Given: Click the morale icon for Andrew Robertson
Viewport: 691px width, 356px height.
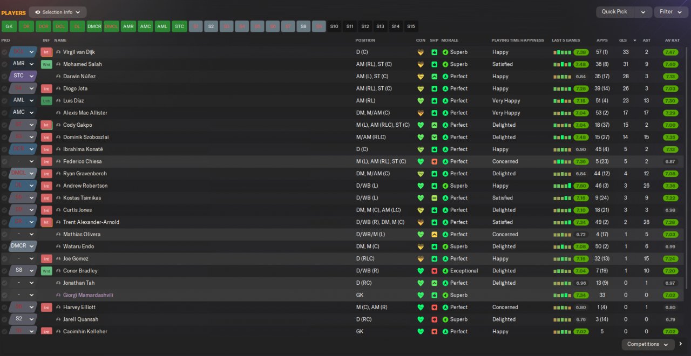Looking at the screenshot, I should pyautogui.click(x=445, y=186).
